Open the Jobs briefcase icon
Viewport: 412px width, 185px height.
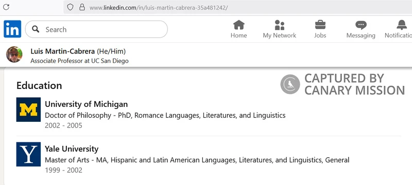coord(320,25)
